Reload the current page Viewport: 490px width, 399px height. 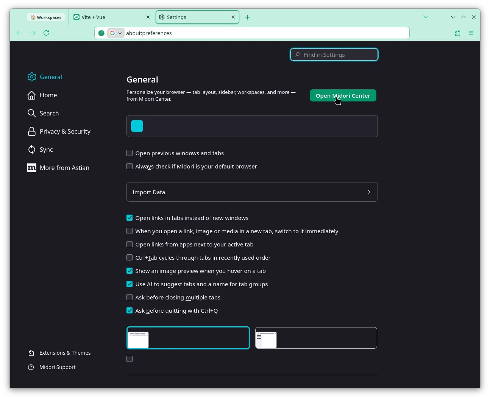tap(46, 33)
